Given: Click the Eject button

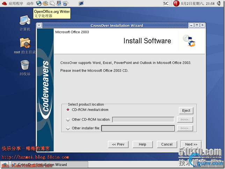Looking at the screenshot, I should point(186,111).
